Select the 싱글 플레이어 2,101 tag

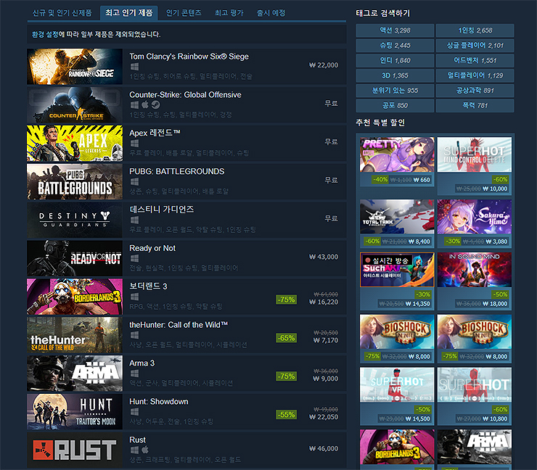[x=475, y=46]
